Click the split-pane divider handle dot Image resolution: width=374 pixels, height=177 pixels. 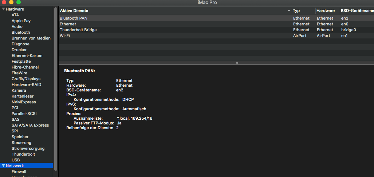(x=237, y=63)
